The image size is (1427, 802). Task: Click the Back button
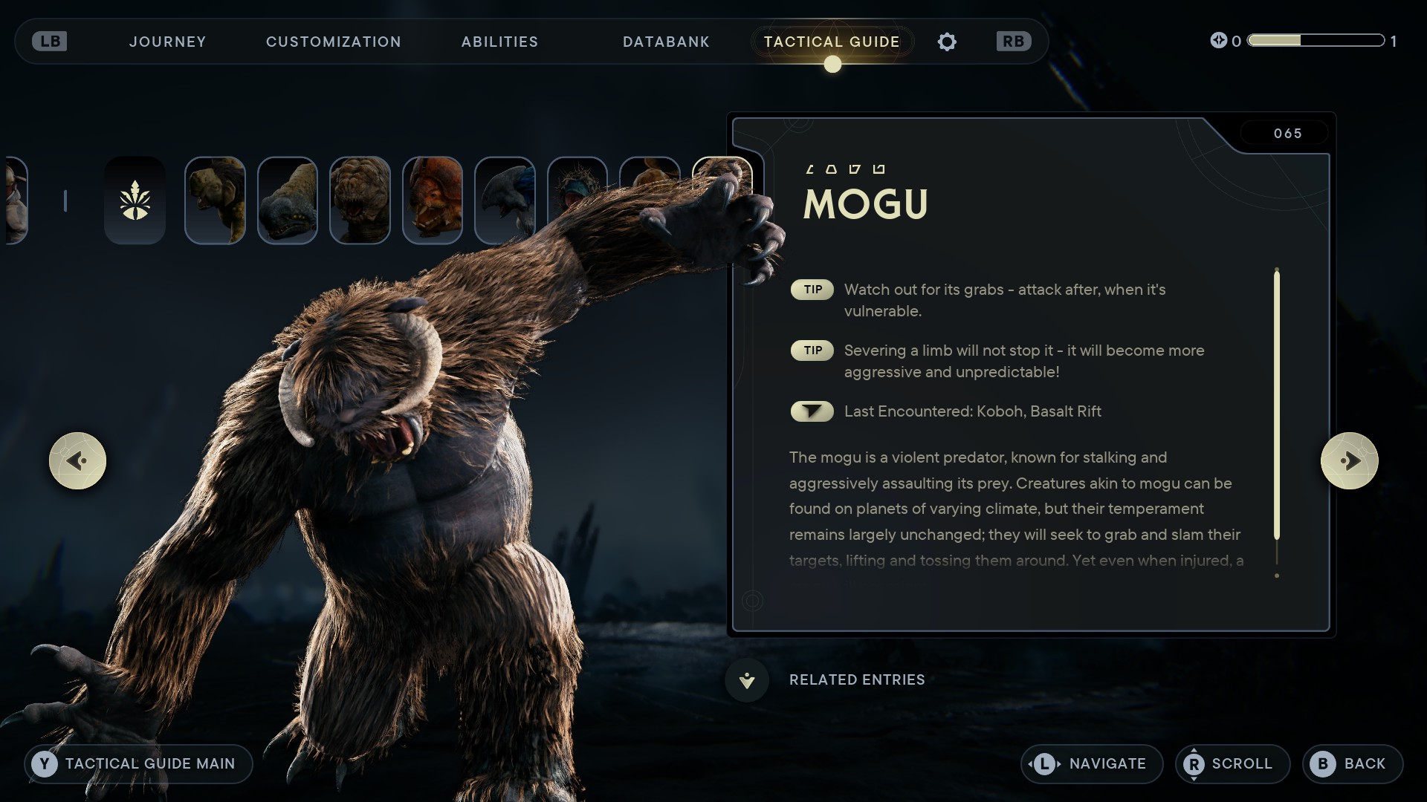click(x=1353, y=764)
